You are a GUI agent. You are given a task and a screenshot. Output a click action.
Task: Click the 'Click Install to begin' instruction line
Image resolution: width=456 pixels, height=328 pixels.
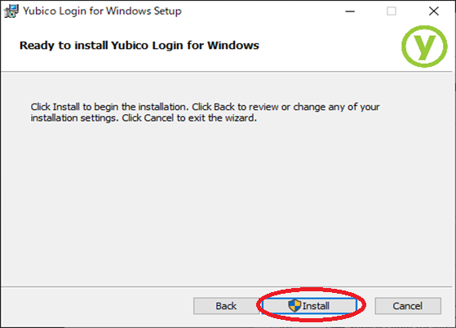click(205, 107)
